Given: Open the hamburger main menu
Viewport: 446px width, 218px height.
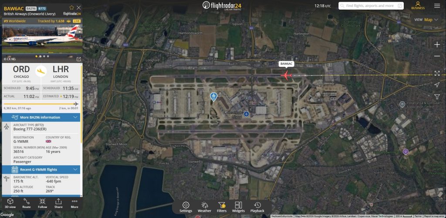Looking at the screenshot, I should [437, 6].
